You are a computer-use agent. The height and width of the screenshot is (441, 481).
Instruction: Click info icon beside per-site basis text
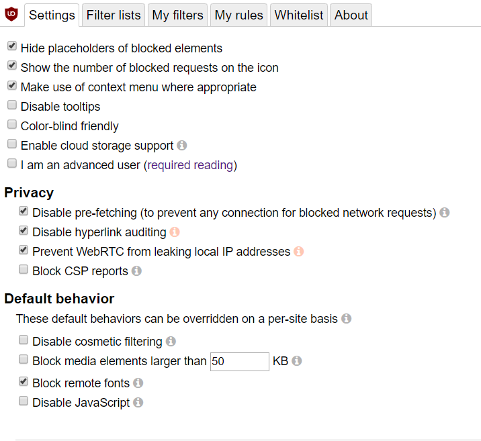[346, 318]
